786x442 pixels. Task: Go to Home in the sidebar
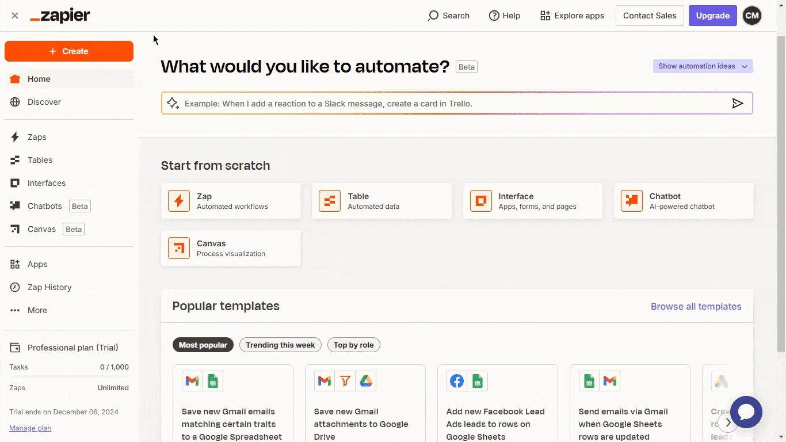69,79
